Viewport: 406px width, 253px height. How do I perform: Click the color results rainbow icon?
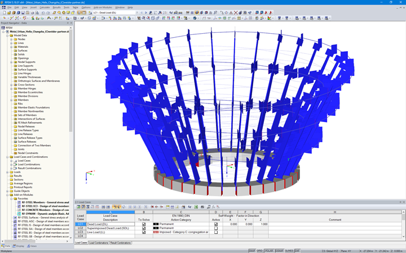(x=270, y=18)
